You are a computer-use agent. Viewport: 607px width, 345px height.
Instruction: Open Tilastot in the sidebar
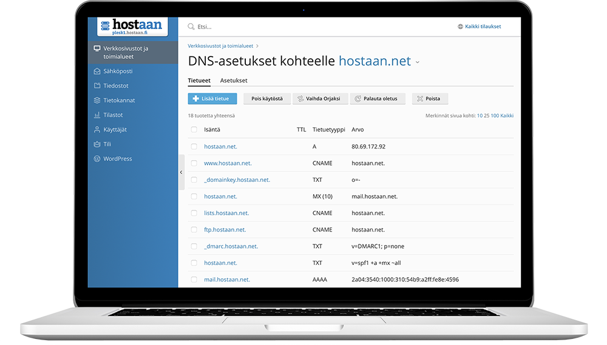(133, 115)
